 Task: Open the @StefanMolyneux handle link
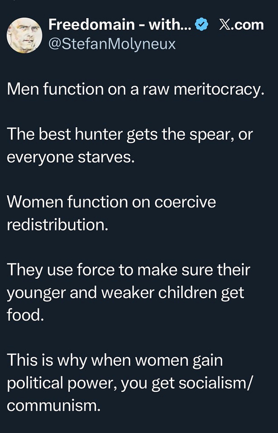[x=112, y=44]
